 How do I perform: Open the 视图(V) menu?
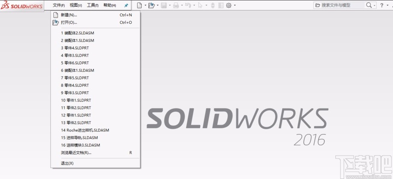[x=76, y=5]
